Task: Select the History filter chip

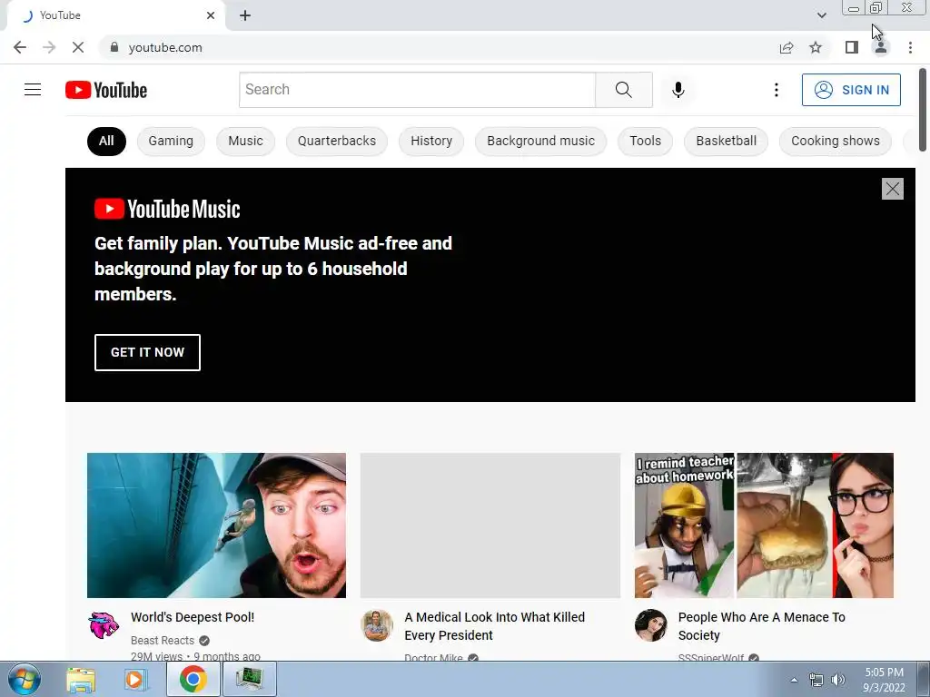Action: (x=431, y=141)
